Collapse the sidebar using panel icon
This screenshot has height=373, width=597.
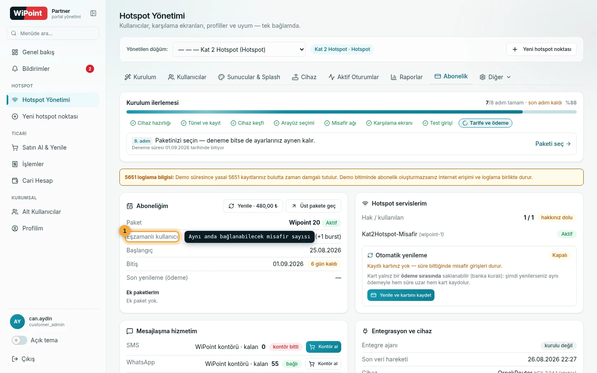click(93, 13)
